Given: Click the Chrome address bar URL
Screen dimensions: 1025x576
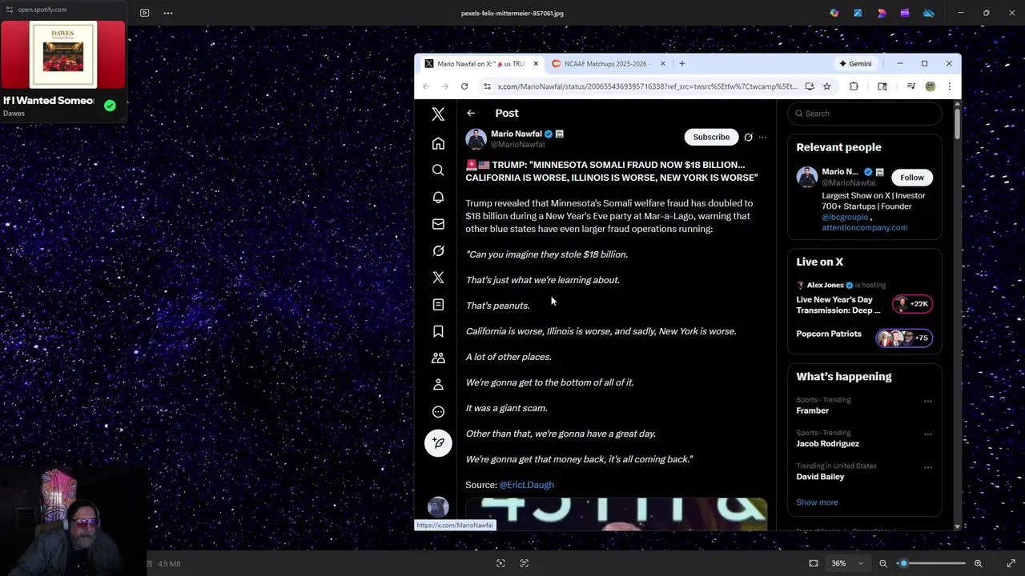Looking at the screenshot, I should point(647,86).
